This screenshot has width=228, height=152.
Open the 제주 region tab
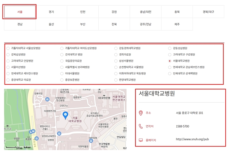click(x=177, y=24)
